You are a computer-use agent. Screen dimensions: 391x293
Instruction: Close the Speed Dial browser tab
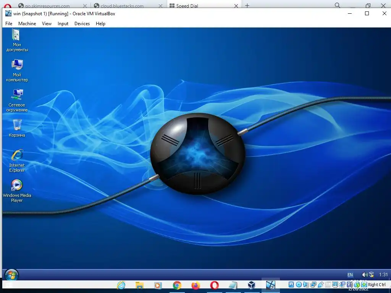tap(236, 5)
